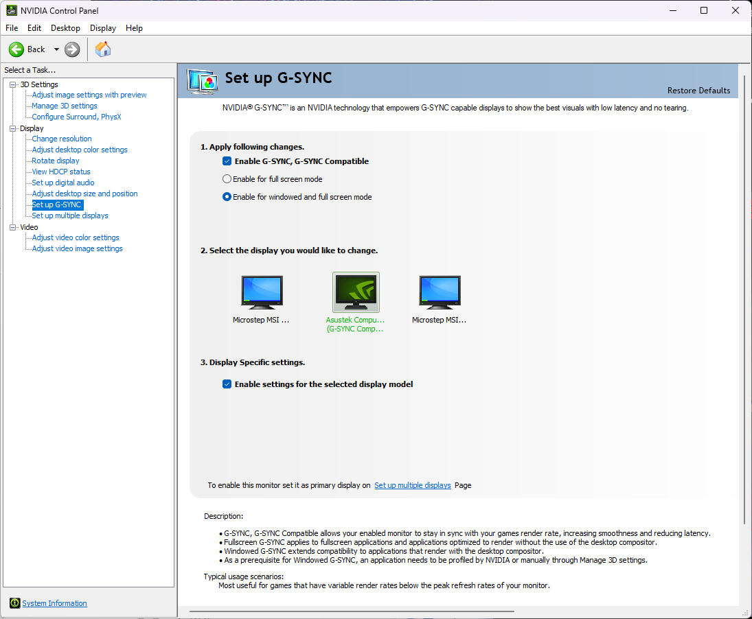Select the last Microstep MSI monitor icon
This screenshot has width=752, height=619.
[x=440, y=292]
